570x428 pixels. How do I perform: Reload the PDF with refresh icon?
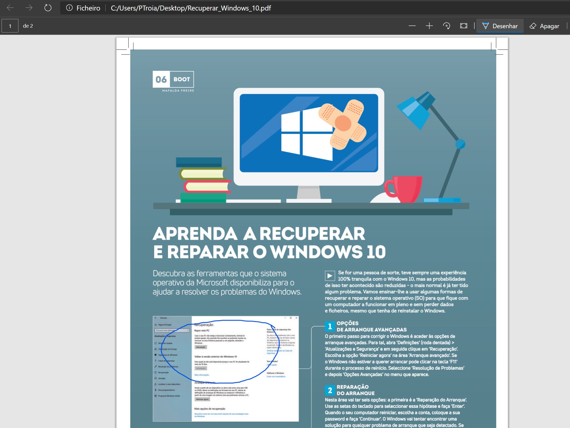[x=48, y=8]
